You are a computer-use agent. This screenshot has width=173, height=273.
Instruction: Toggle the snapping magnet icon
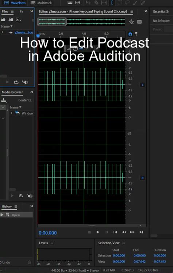(130, 34)
